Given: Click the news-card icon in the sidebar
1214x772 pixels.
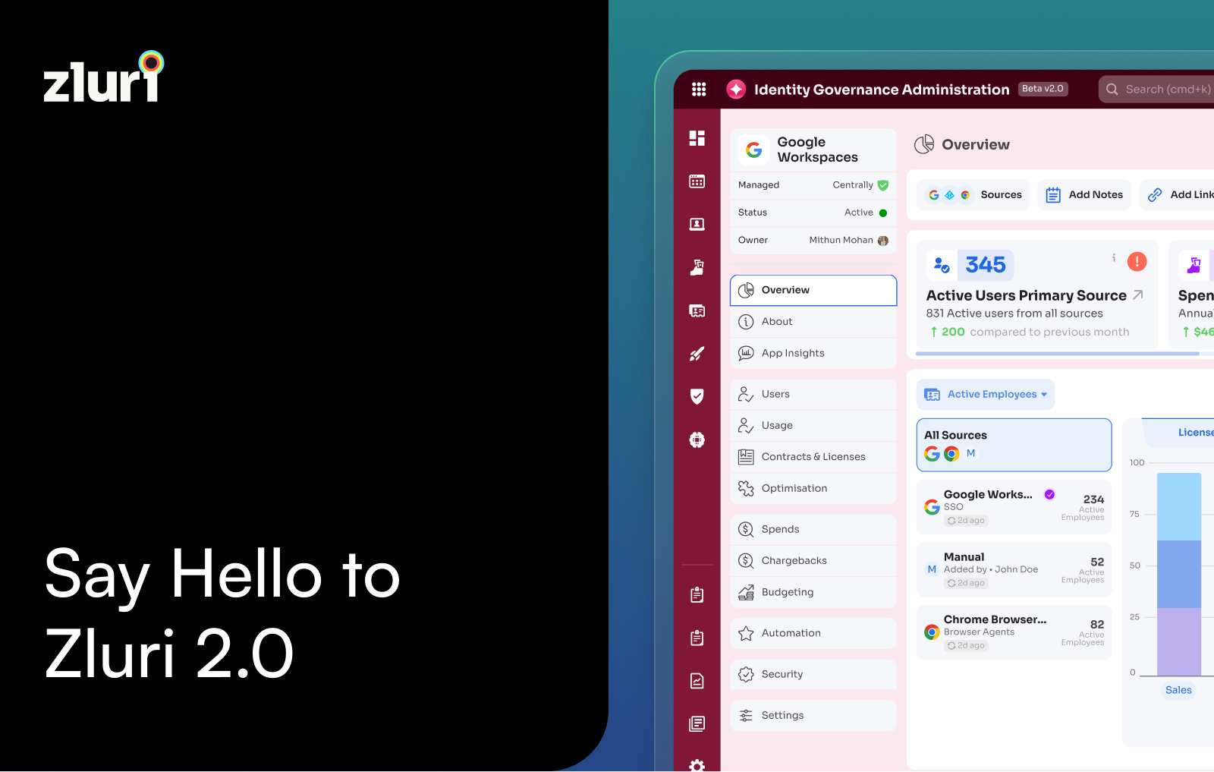Looking at the screenshot, I should [697, 310].
